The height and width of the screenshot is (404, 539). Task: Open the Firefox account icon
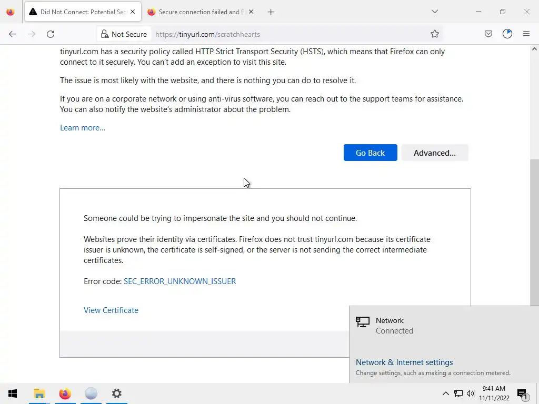pyautogui.click(x=507, y=34)
